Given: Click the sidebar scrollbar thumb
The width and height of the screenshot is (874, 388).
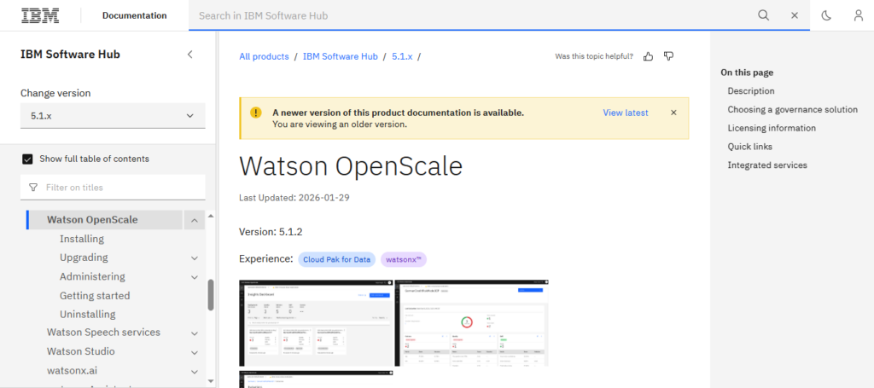Looking at the screenshot, I should click(x=211, y=294).
